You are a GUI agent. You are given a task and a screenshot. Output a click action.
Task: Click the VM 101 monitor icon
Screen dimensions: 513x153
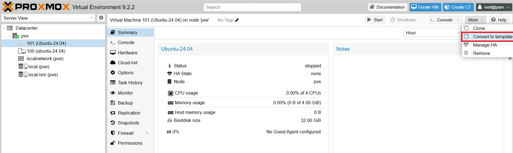pyautogui.click(x=21, y=43)
